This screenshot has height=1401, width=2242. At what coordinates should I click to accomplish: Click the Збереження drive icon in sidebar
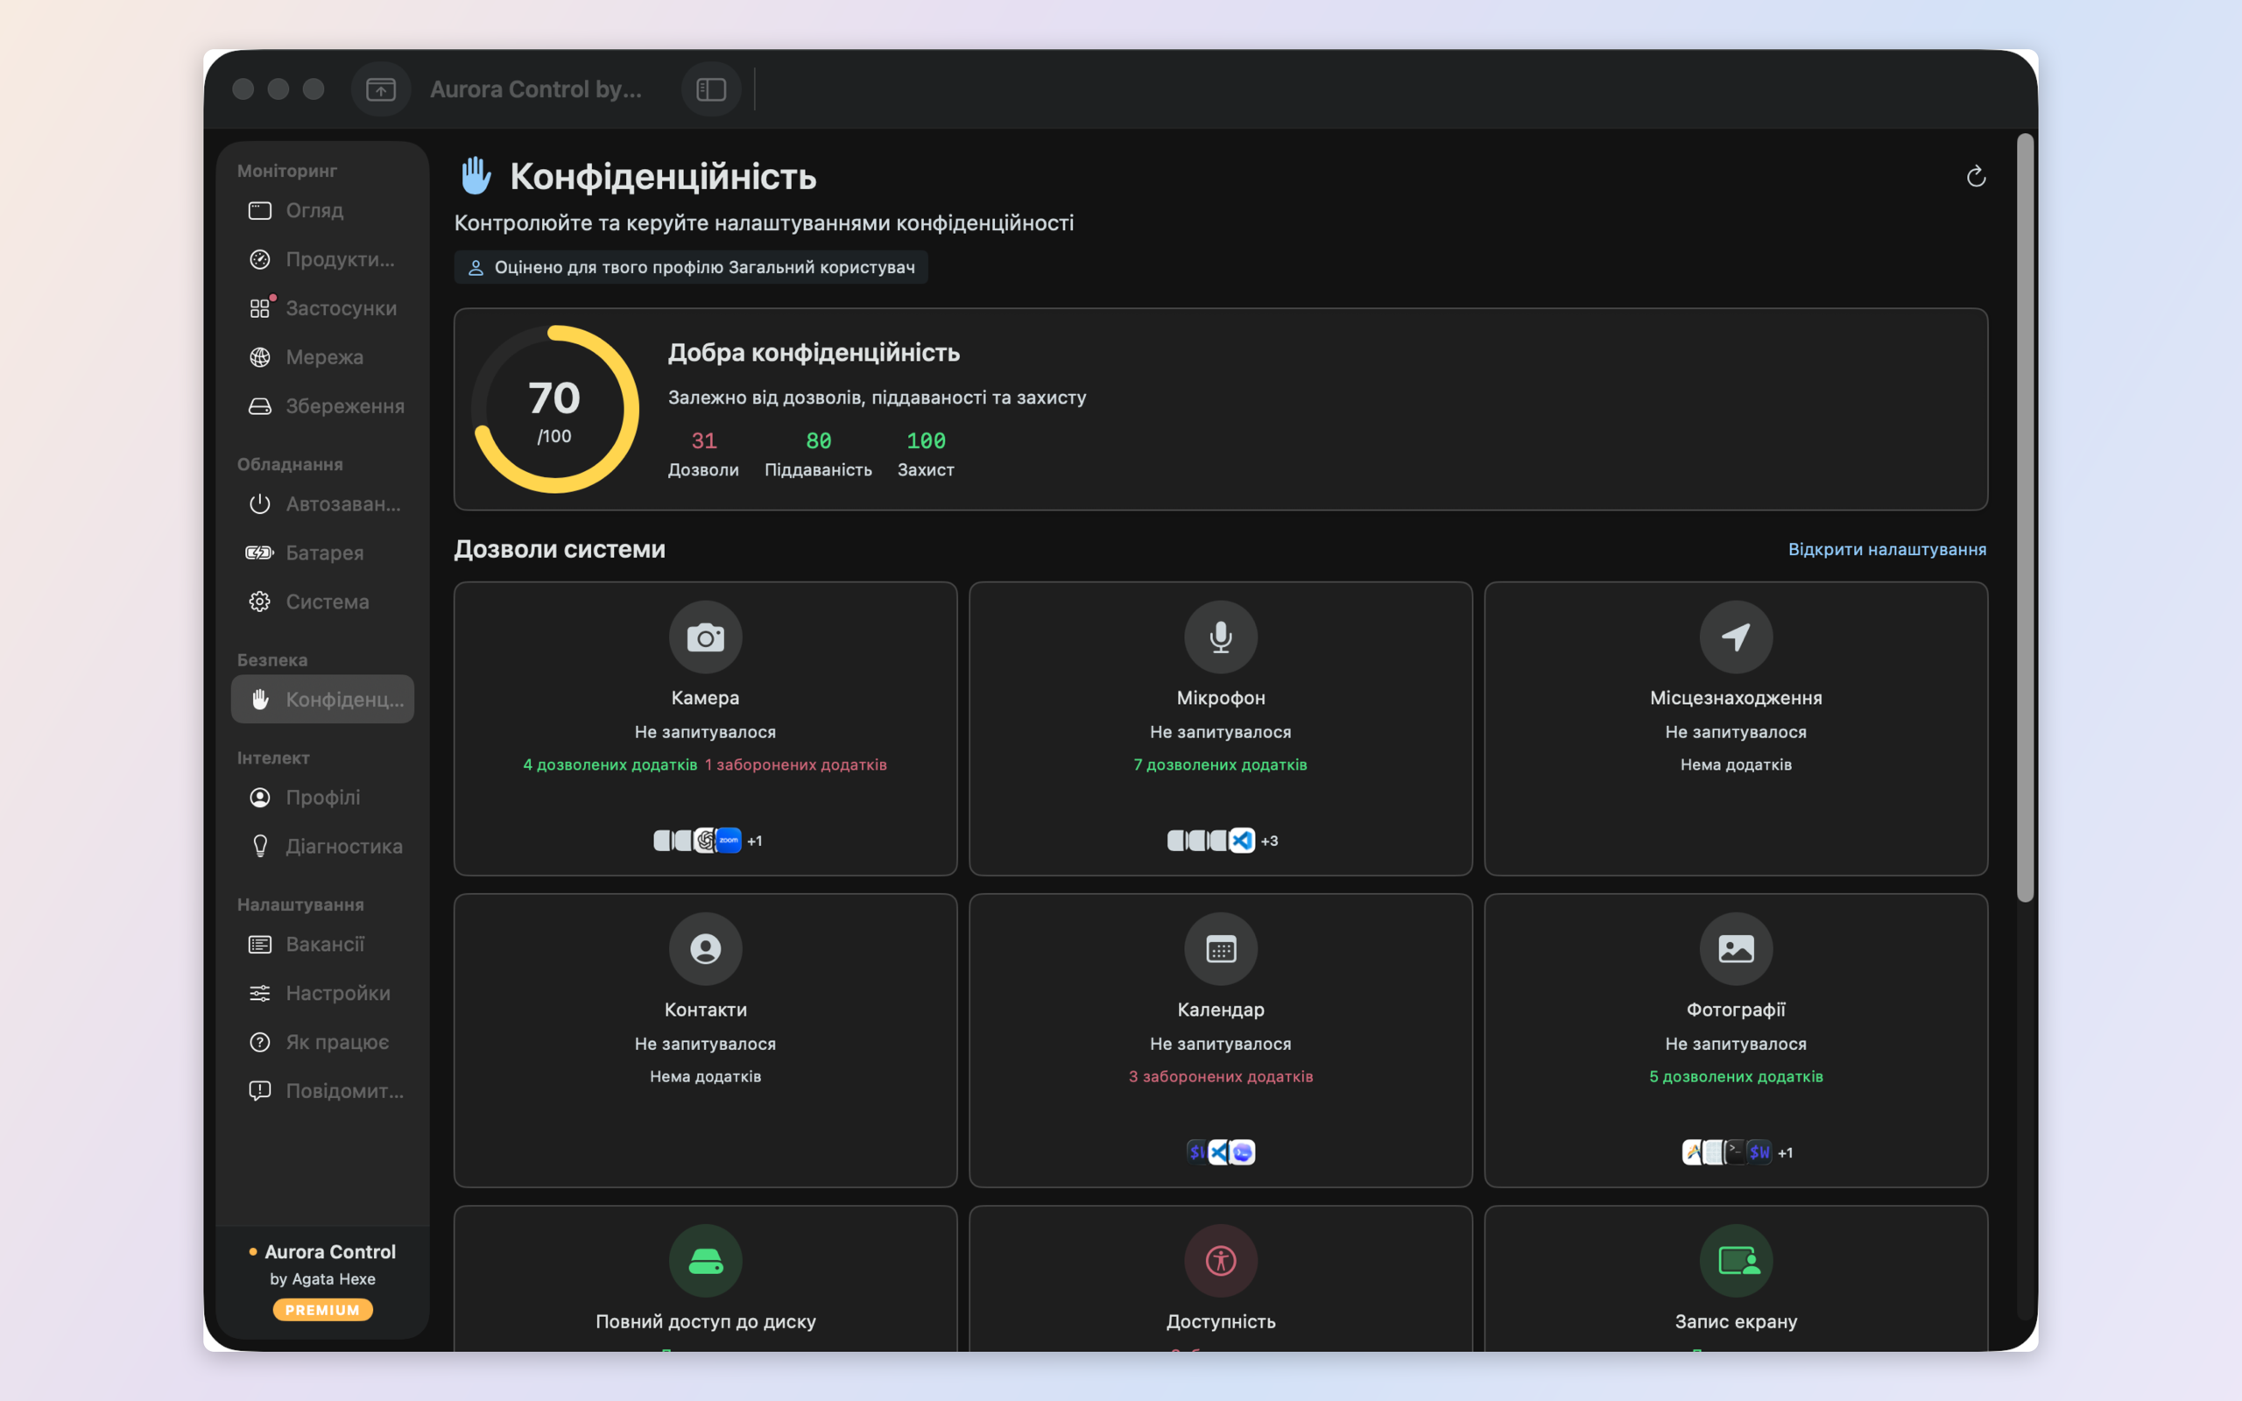point(259,405)
